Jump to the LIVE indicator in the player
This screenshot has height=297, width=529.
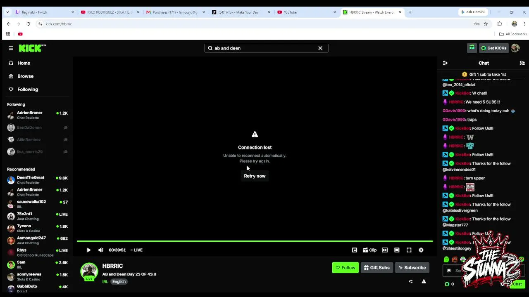tap(137, 250)
